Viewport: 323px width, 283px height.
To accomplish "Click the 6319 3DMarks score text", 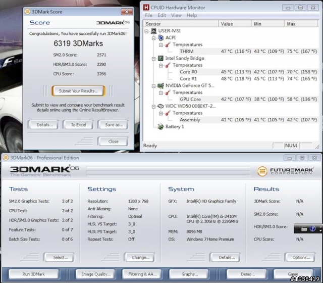I will click(78, 43).
